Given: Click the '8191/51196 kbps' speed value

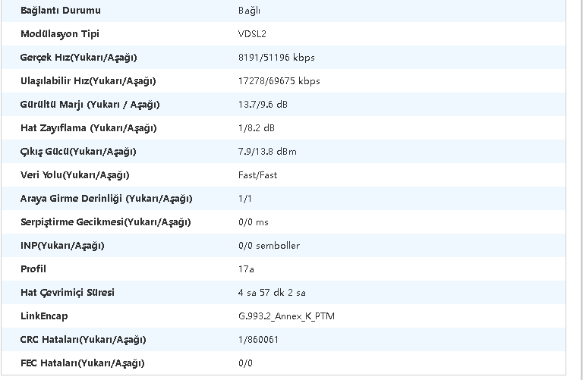Looking at the screenshot, I should pos(276,58).
